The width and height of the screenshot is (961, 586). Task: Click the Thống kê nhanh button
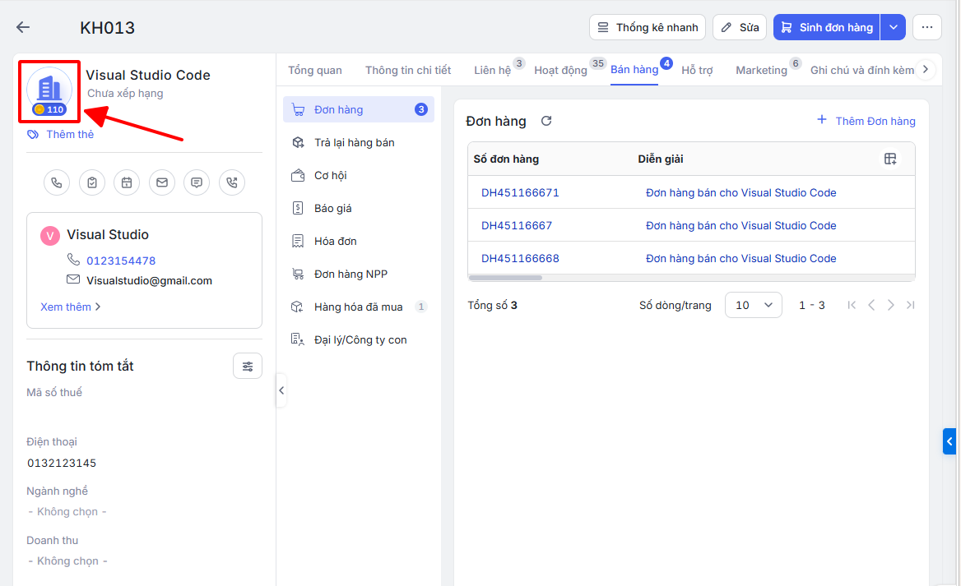pyautogui.click(x=648, y=27)
